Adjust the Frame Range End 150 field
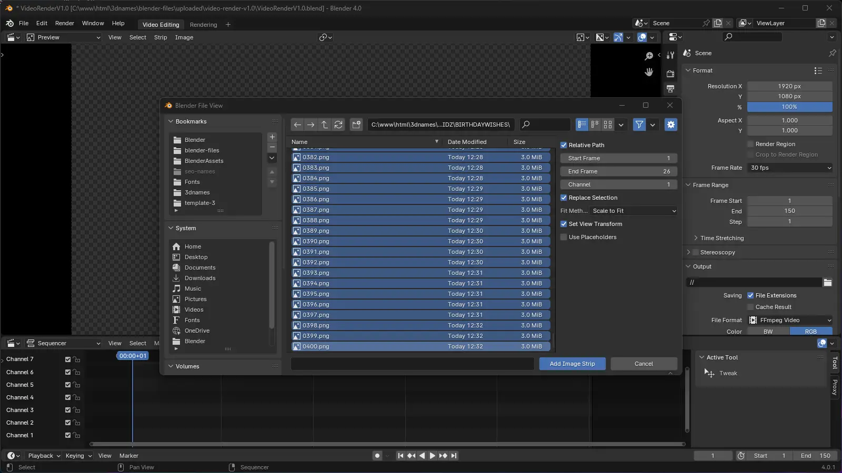 [x=790, y=211]
